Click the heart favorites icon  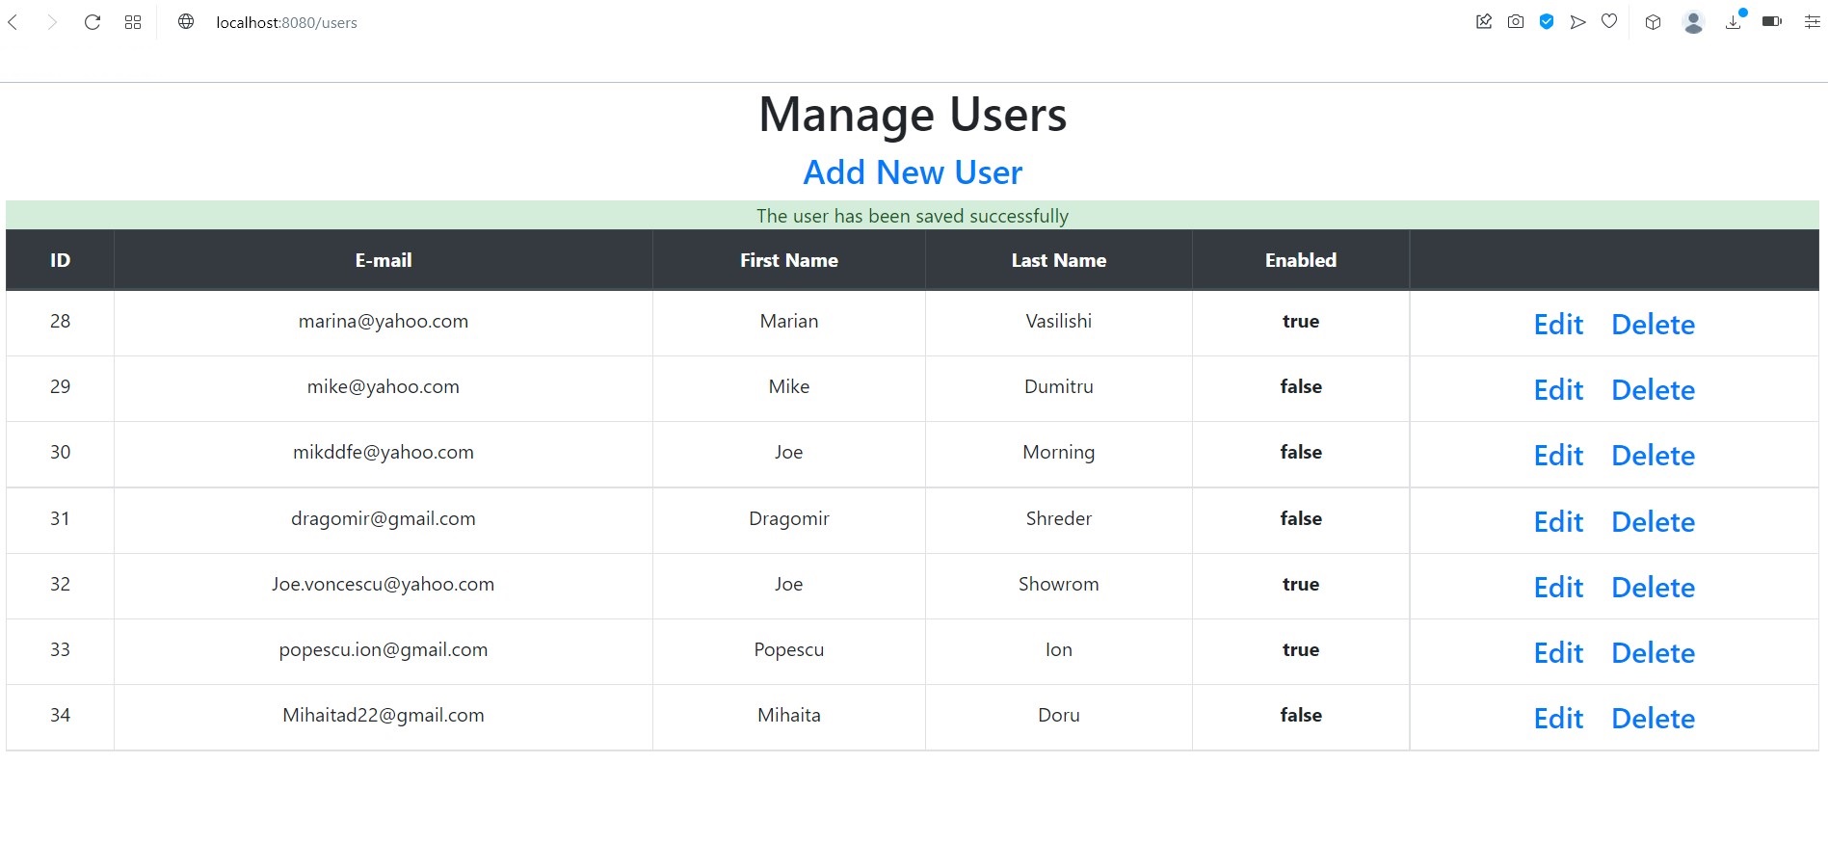point(1608,21)
